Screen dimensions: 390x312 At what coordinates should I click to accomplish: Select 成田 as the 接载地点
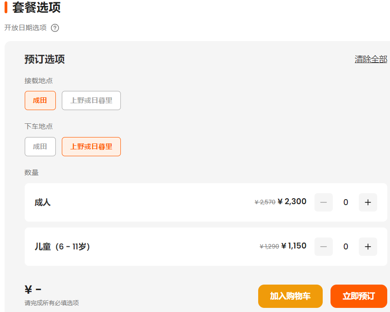(40, 100)
